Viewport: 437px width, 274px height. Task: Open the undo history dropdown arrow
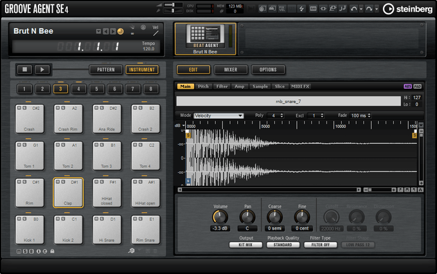[361, 9]
